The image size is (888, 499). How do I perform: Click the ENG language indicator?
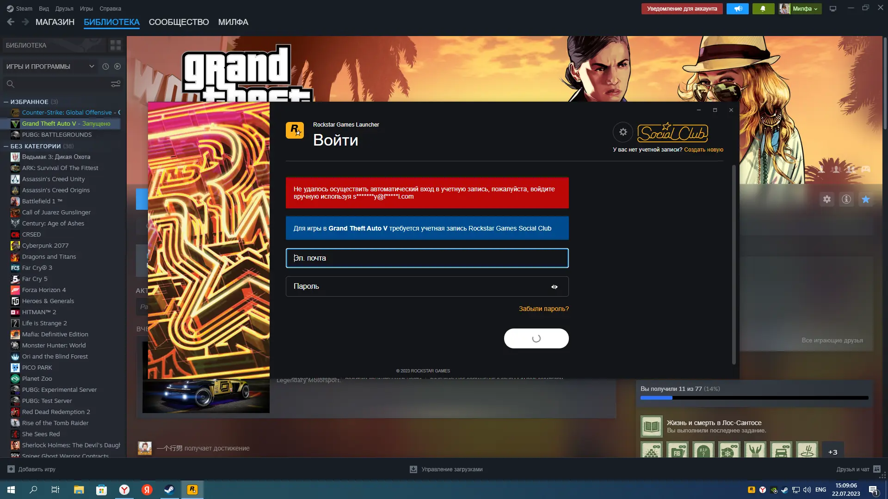pos(820,490)
